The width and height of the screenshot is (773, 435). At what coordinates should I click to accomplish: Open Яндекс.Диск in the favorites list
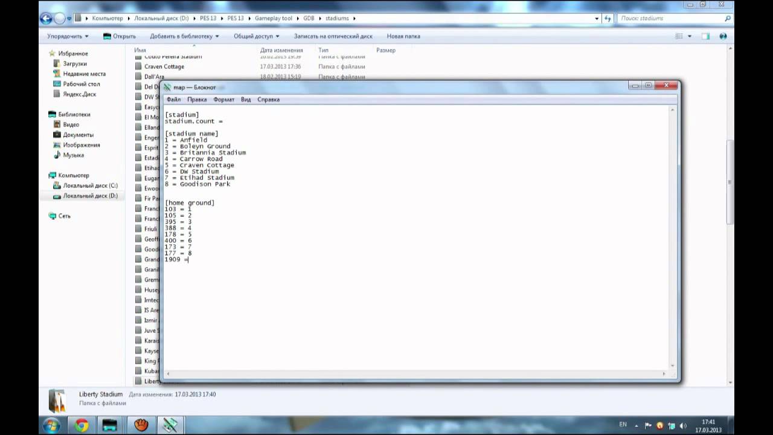pyautogui.click(x=79, y=94)
